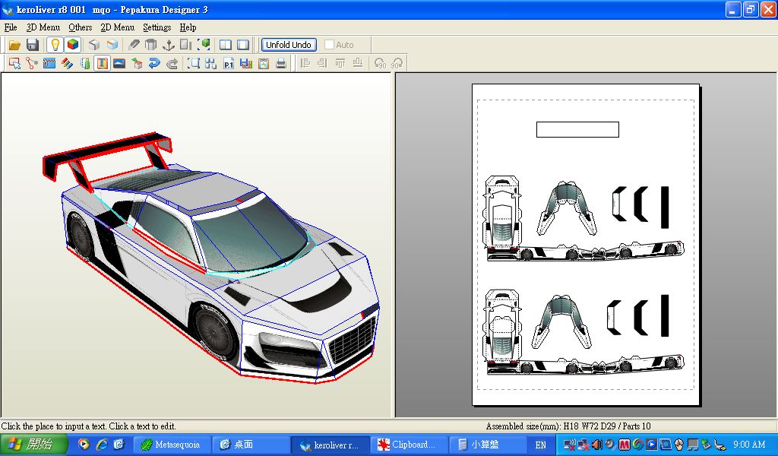Click the select and move arrow tool
Image resolution: width=778 pixels, height=456 pixels.
(x=14, y=64)
